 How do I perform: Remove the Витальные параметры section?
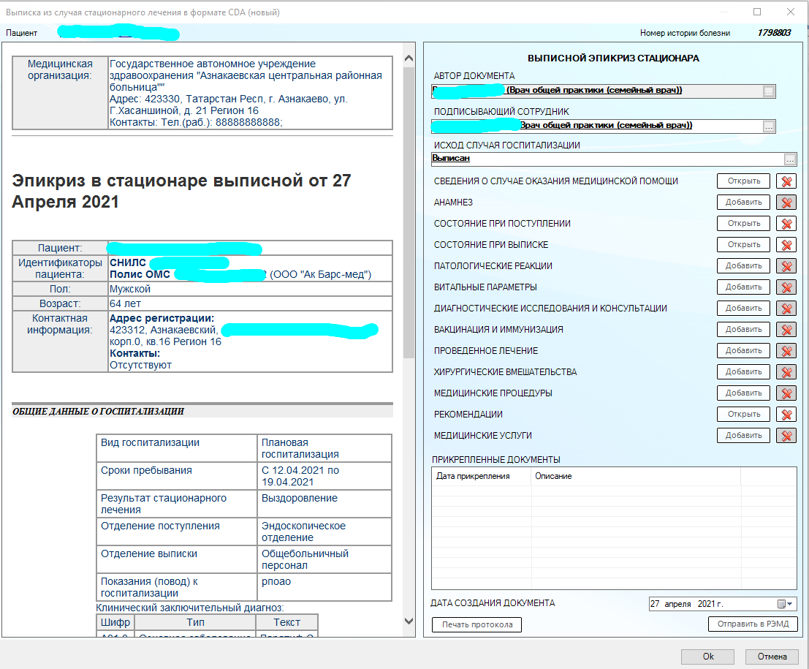tap(786, 287)
